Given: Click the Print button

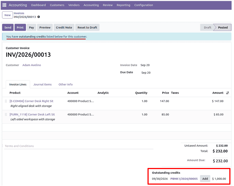Looking at the screenshot, I should 20,27.
